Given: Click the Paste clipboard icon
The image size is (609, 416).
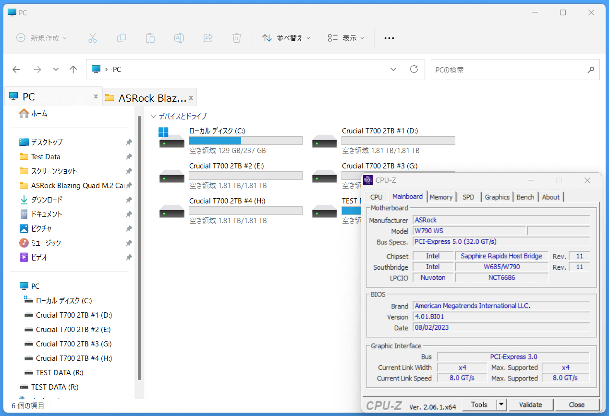Looking at the screenshot, I should (150, 38).
